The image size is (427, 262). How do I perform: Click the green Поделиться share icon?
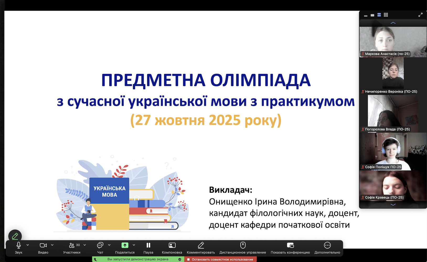(x=125, y=245)
